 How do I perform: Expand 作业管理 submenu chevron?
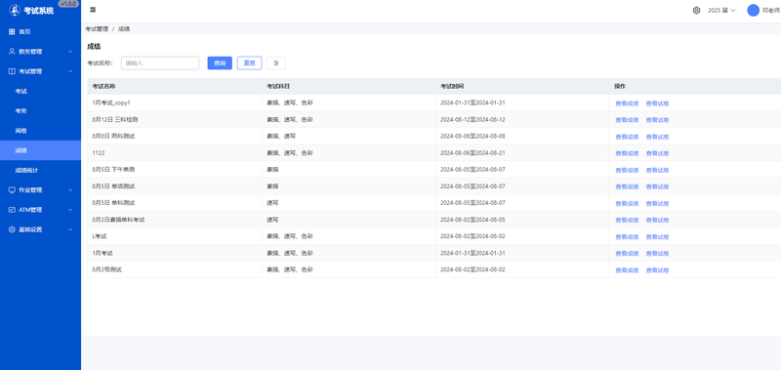[x=70, y=189]
